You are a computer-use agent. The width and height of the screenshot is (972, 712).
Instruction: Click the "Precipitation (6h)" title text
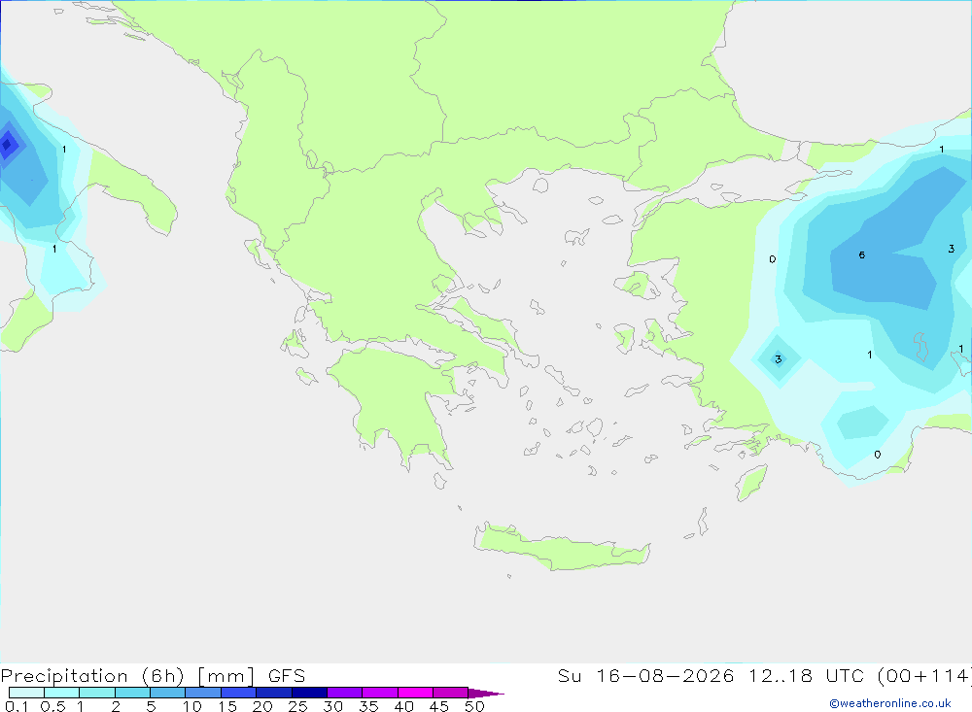92,676
